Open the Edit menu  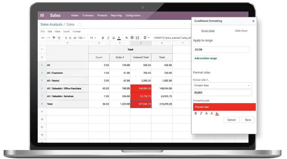click(50, 31)
